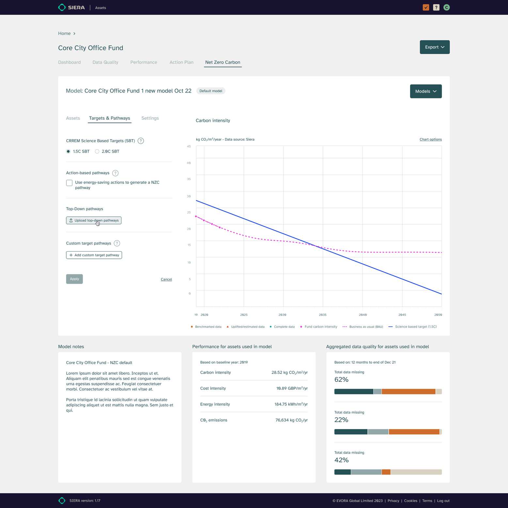Enable energy-saving actions NZC pathway checkbox
The width and height of the screenshot is (508, 508).
coord(69,183)
